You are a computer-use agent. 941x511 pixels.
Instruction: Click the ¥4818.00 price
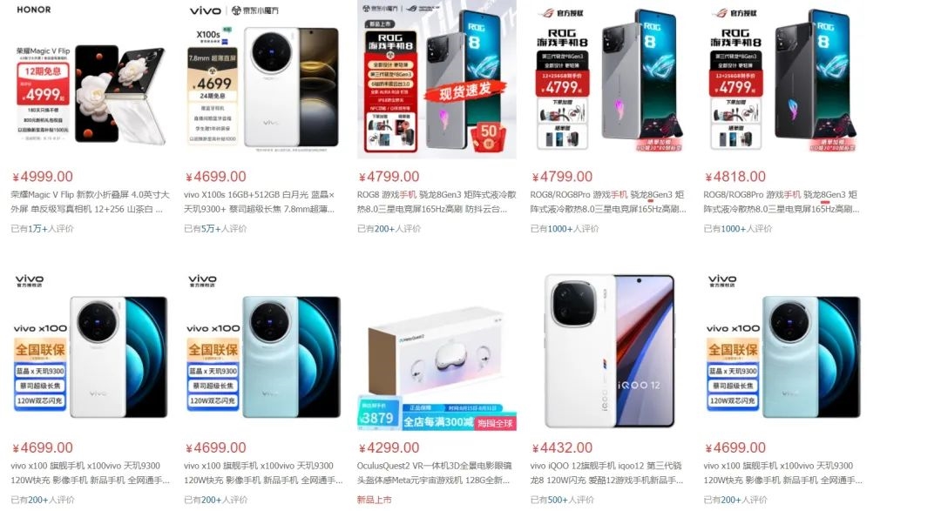735,177
